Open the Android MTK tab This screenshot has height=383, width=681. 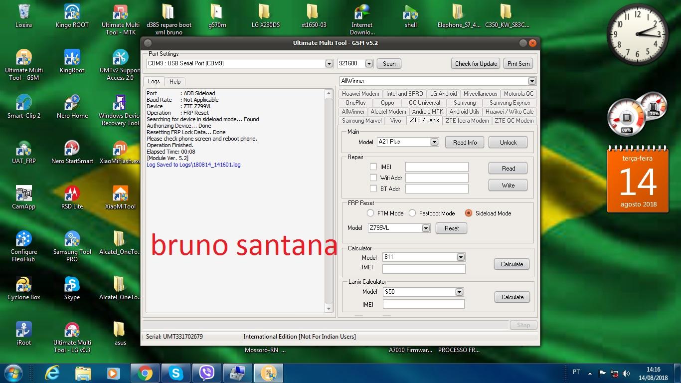[427, 112]
